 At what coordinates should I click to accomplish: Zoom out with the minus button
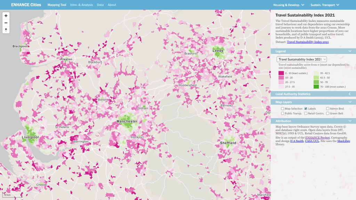click(x=6, y=23)
